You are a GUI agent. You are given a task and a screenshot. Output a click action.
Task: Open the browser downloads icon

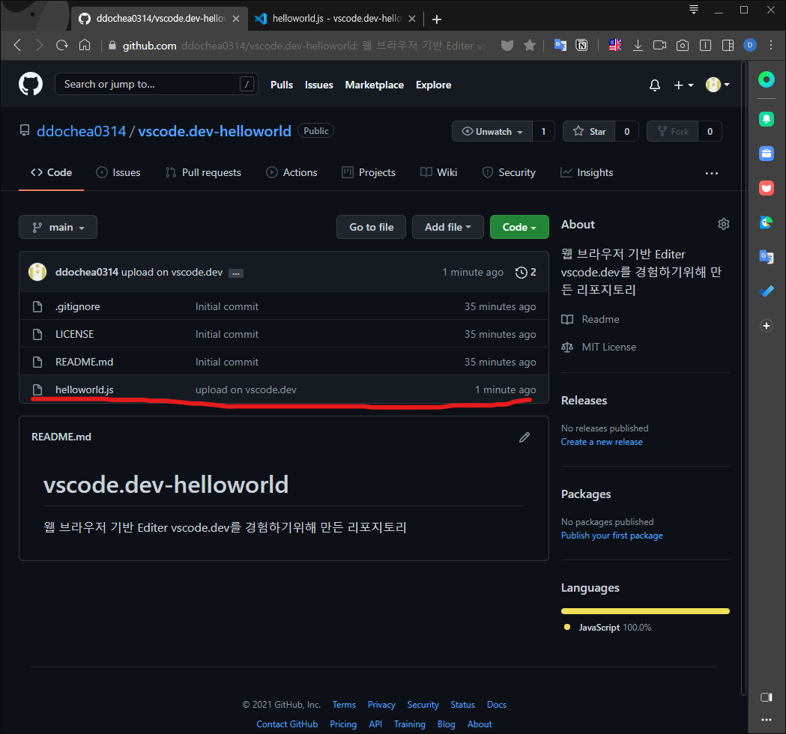tap(638, 46)
